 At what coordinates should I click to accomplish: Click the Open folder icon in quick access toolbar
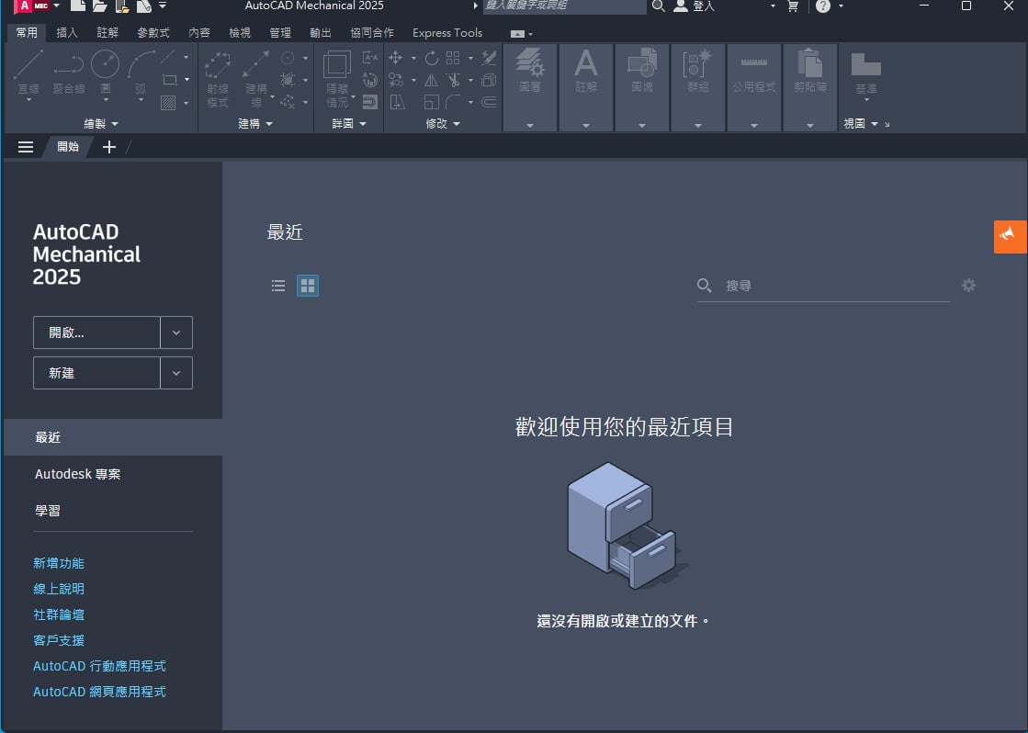[x=99, y=6]
